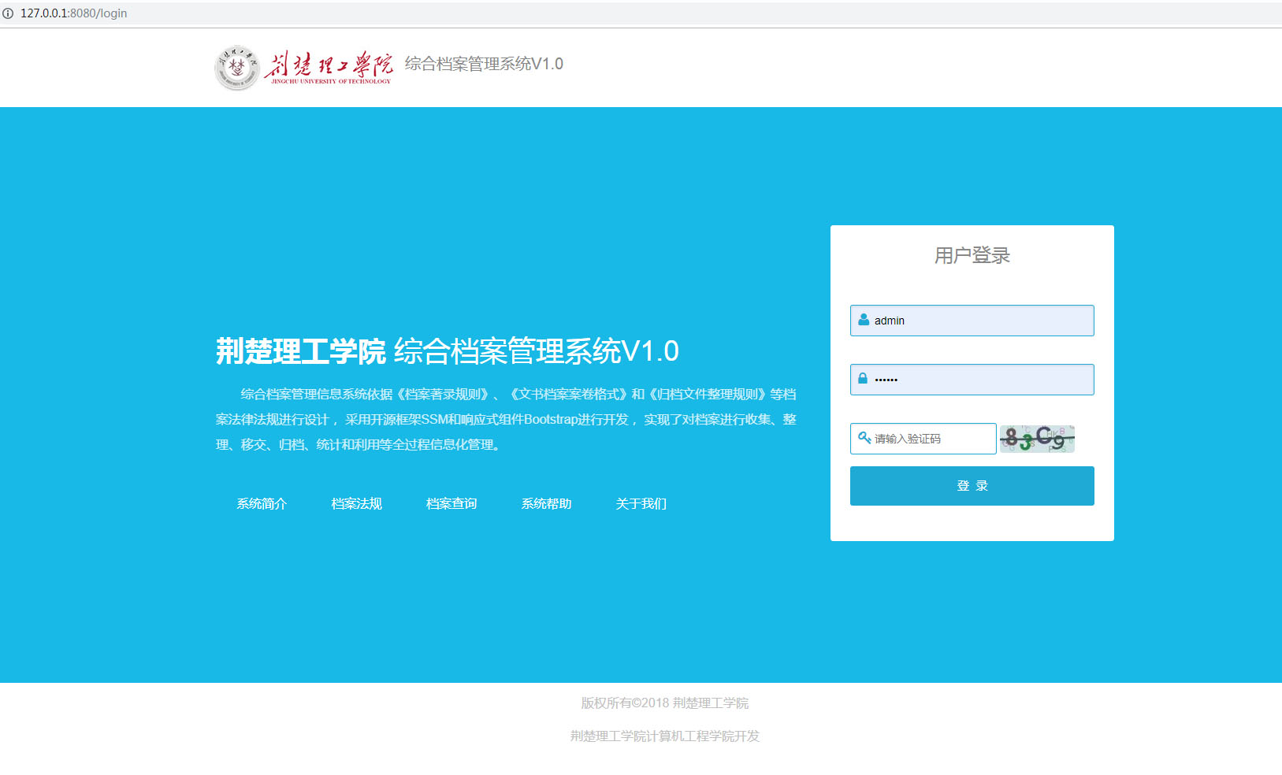Open the 档案法规 menu item

[x=356, y=503]
